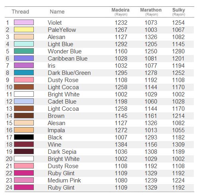Screen dimensions: 199x196
Task: Select the PaleYellow thread swatch
Action: click(x=24, y=29)
